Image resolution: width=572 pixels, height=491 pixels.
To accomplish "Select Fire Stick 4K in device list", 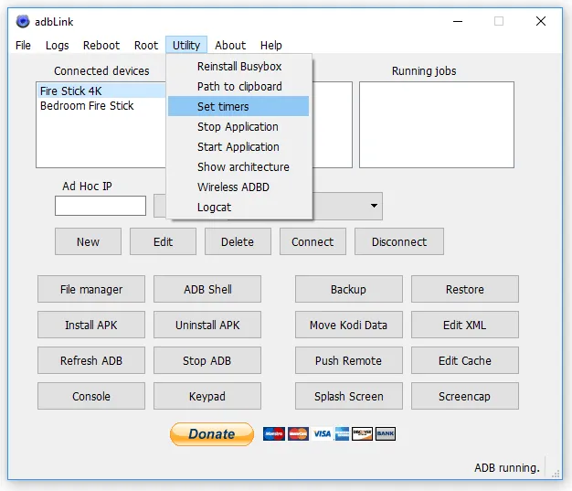I will point(71,91).
